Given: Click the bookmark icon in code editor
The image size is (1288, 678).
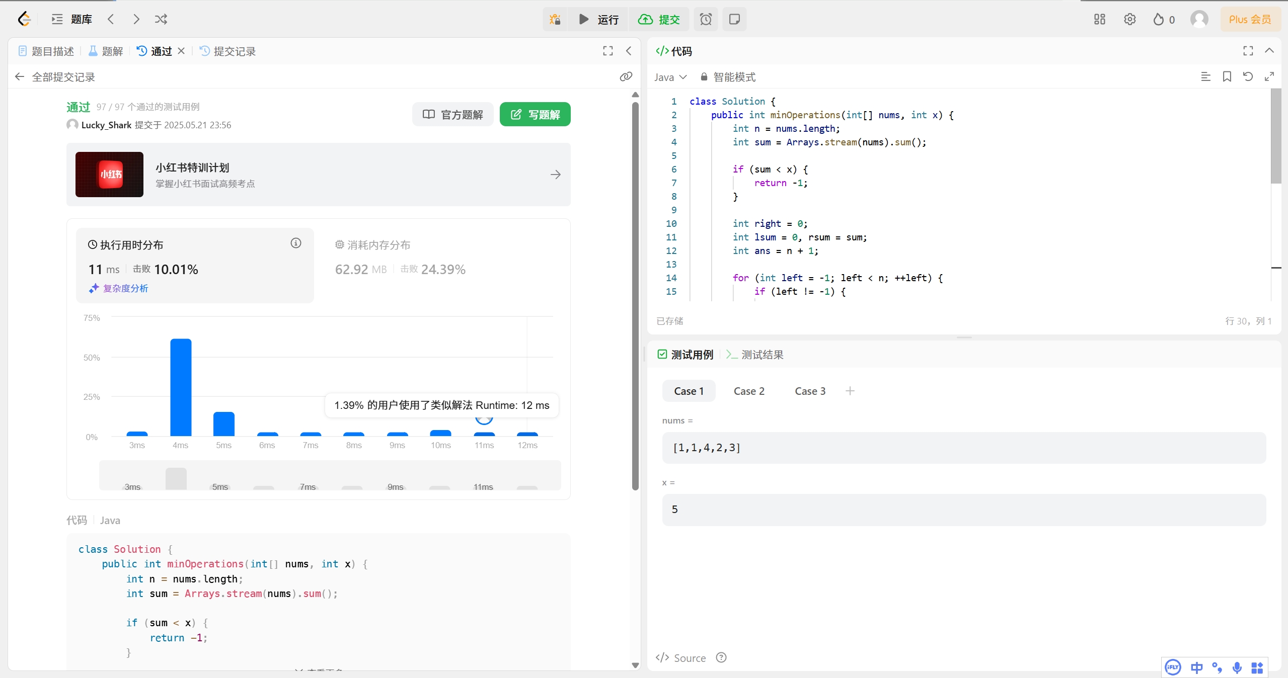Looking at the screenshot, I should click(1227, 76).
